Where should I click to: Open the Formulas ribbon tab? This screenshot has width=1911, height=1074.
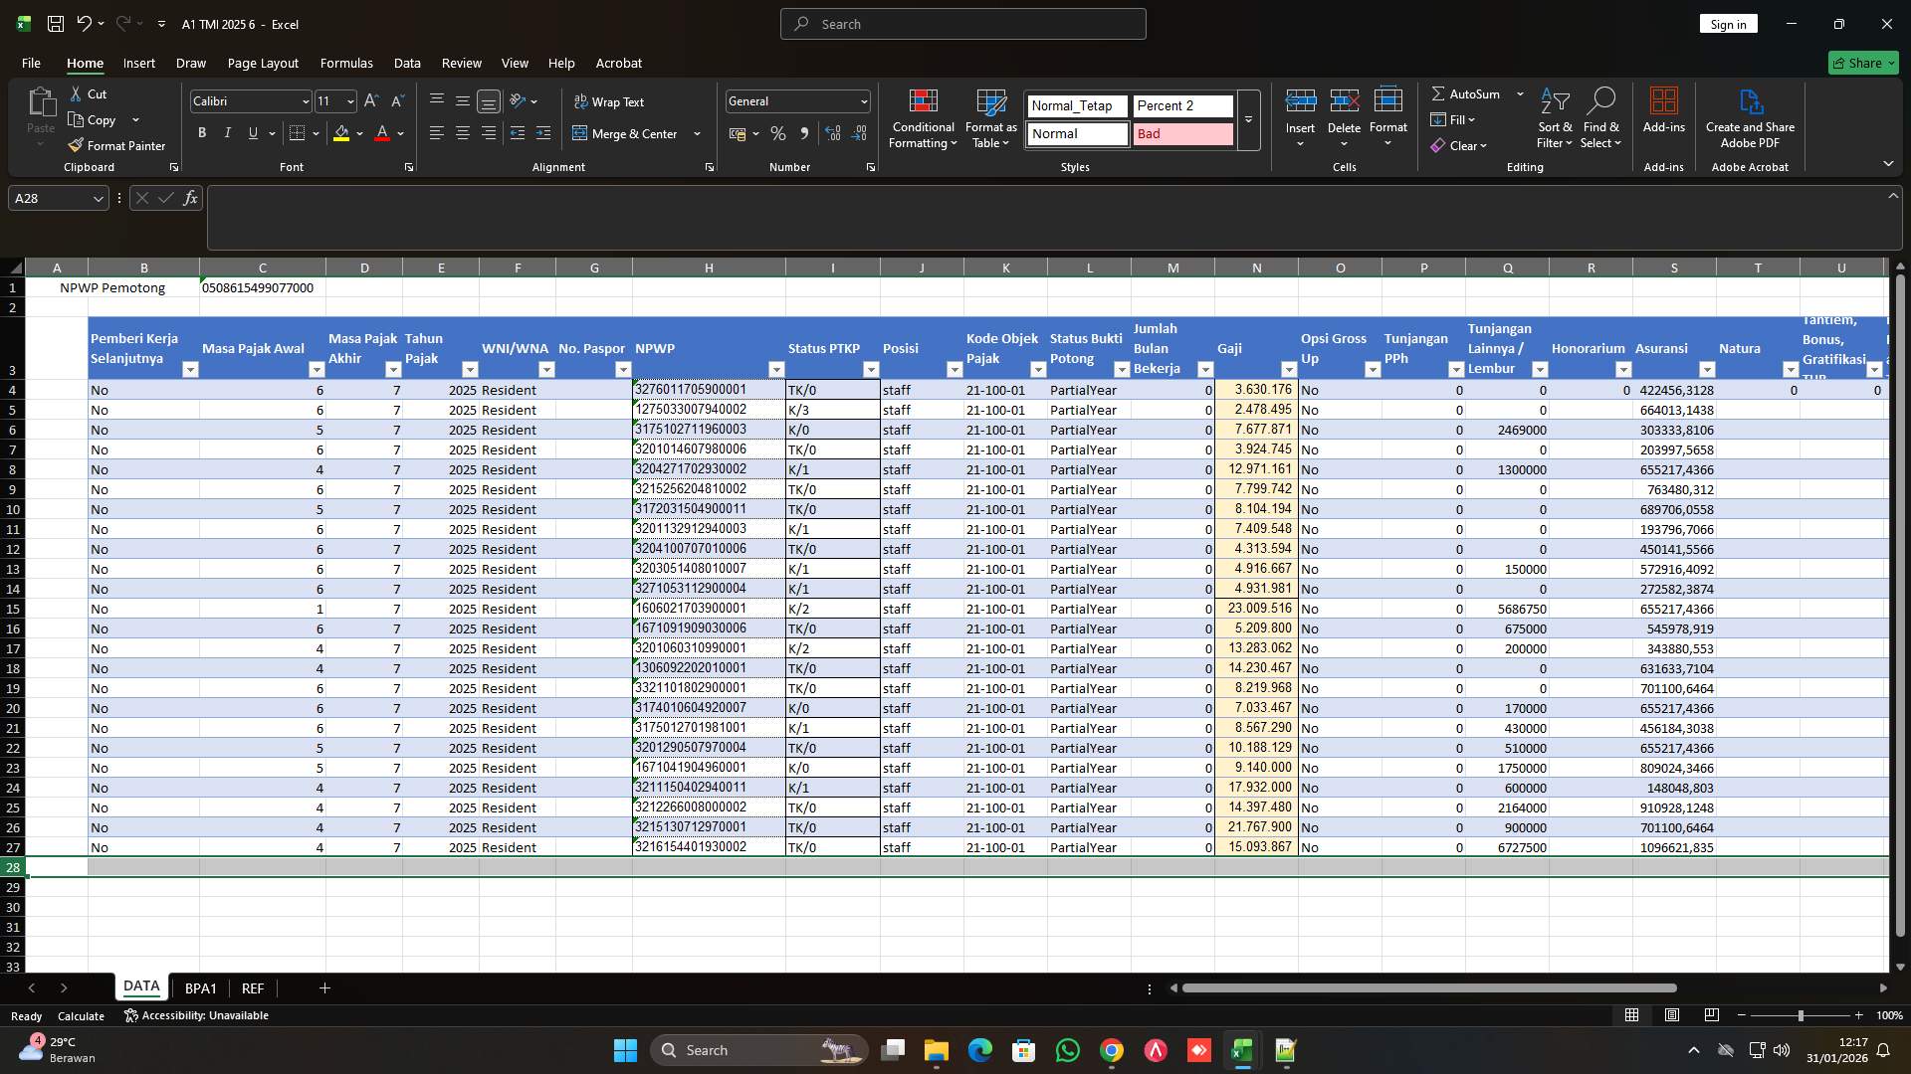[345, 63]
